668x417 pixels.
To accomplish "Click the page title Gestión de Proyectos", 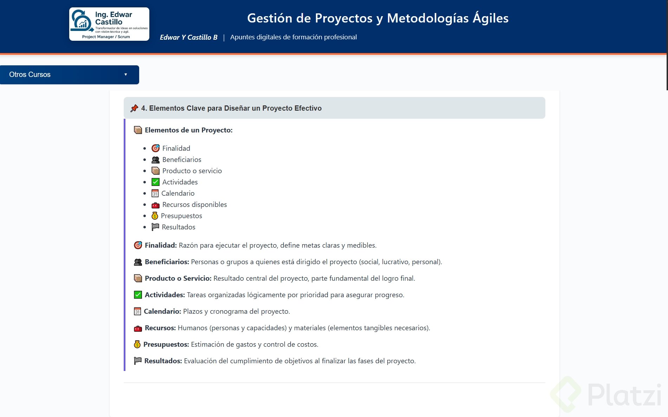I will coord(378,18).
